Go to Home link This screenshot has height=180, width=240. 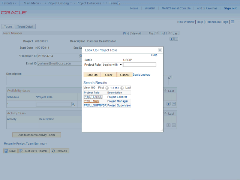pos(134,8)
